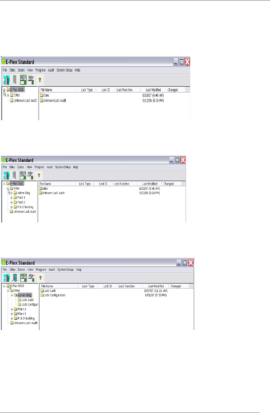Click the building Sites toolbar icon in top window

6,80
